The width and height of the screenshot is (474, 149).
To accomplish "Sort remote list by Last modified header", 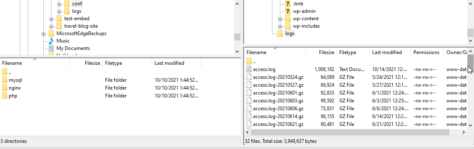I will click(390, 52).
